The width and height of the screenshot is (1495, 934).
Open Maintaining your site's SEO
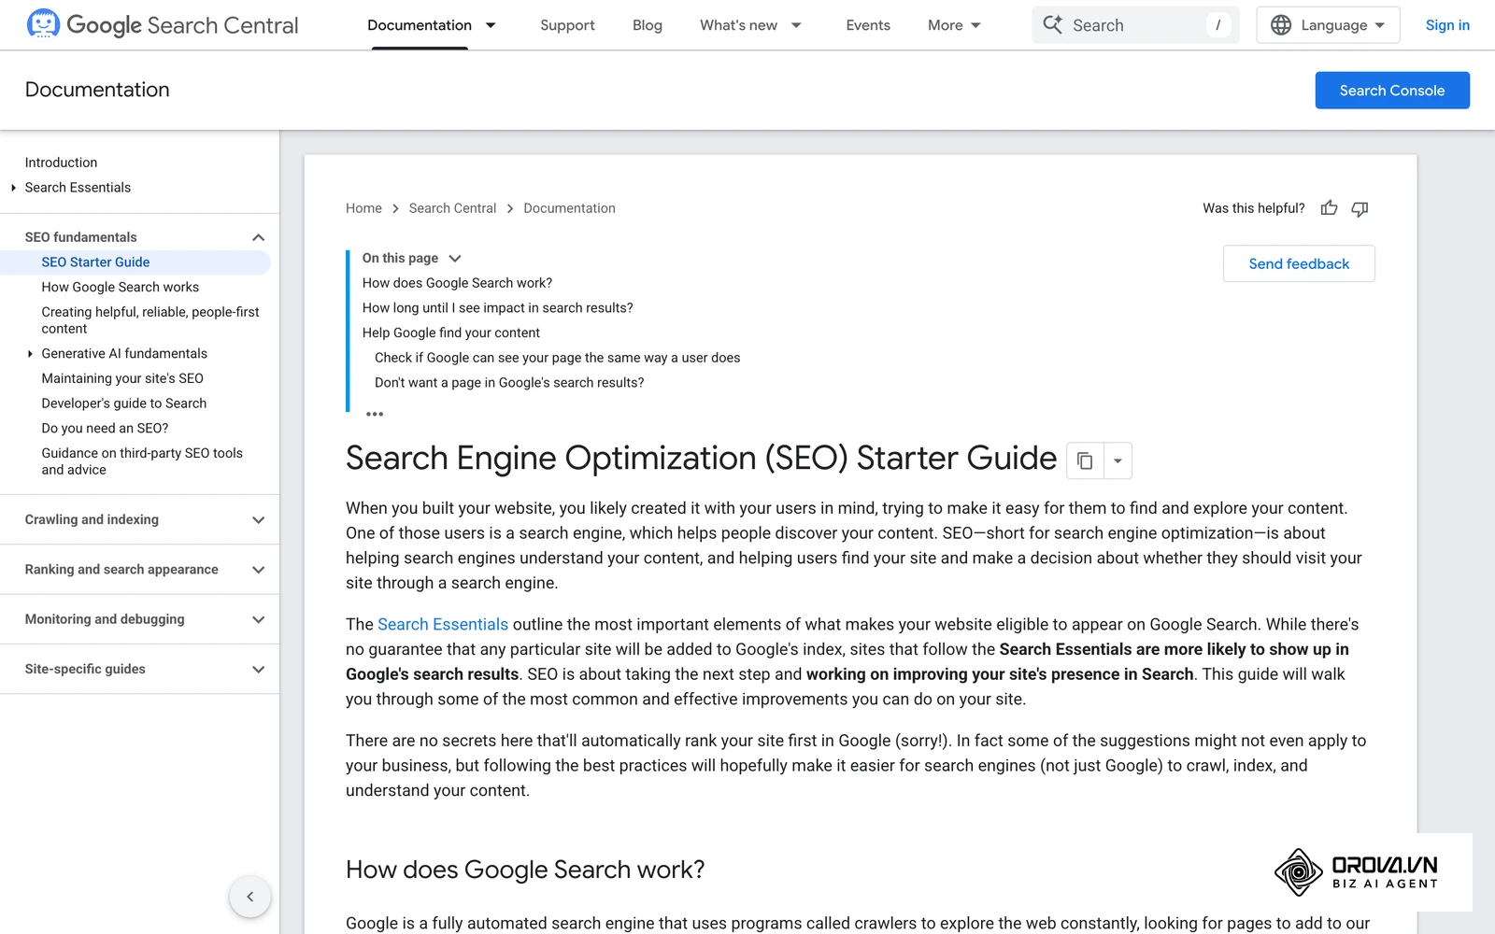(x=122, y=378)
